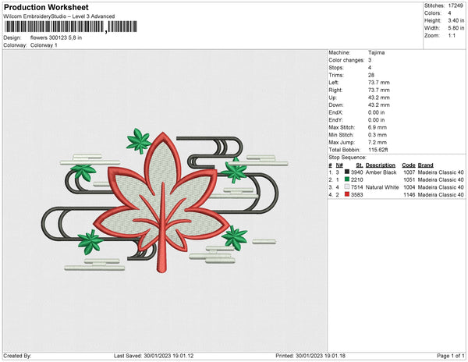Select the red thread swatch for code 1146
The width and height of the screenshot is (468, 362).
347,194
